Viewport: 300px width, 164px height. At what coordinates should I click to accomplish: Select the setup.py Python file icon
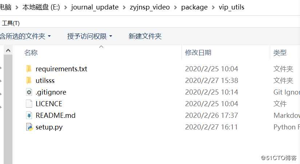(29, 127)
